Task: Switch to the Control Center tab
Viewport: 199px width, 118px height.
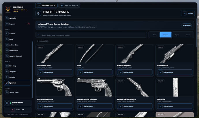Action: point(46,5)
